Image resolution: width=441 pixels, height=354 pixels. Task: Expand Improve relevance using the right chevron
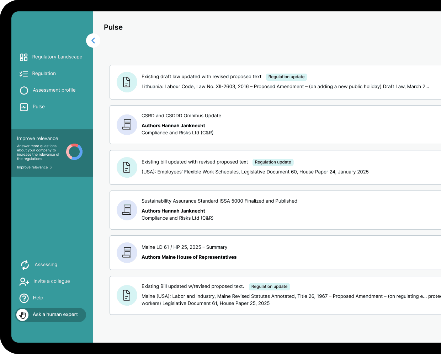pyautogui.click(x=51, y=167)
